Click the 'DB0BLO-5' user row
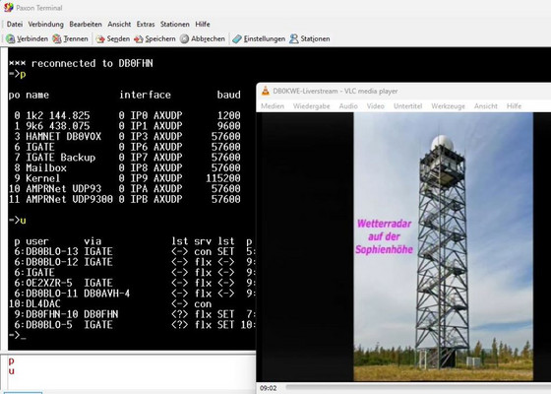This screenshot has height=394, width=551. 132,325
